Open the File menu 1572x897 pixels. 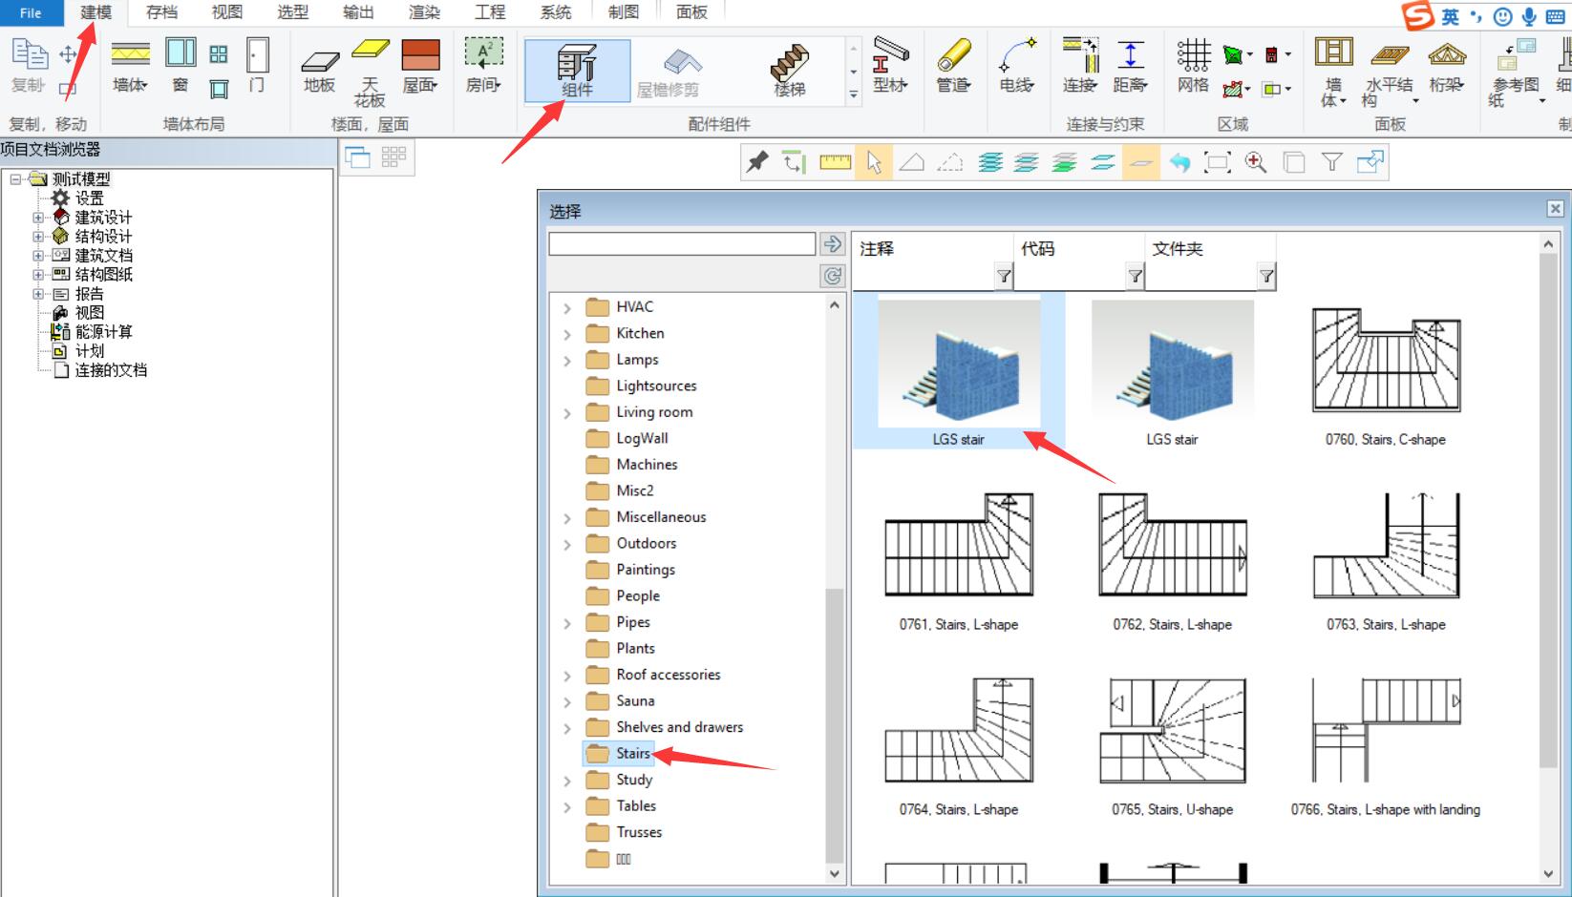[31, 12]
